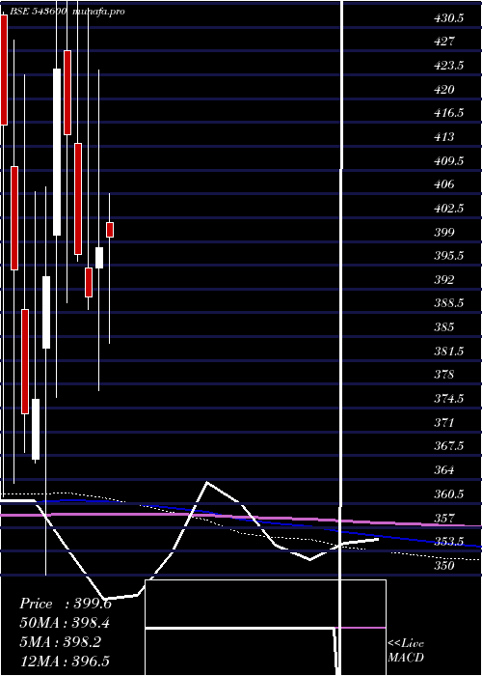Click the Price : 399.6 readout

[x=66, y=604]
